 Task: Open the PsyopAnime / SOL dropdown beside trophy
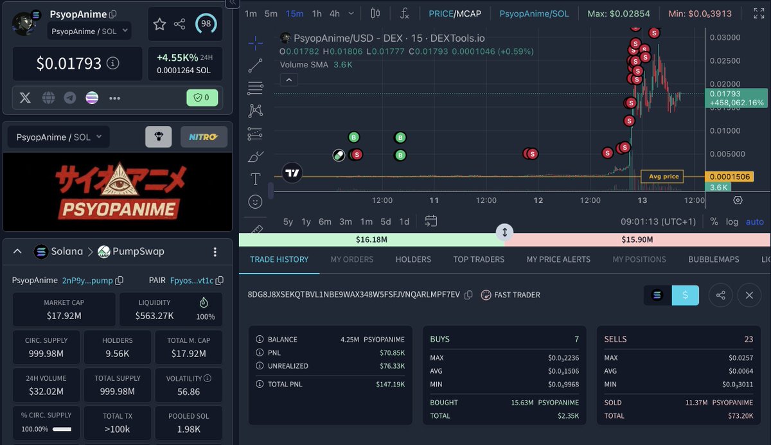58,137
